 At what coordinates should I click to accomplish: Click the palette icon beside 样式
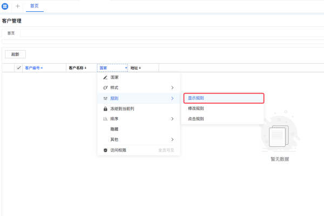pos(105,87)
